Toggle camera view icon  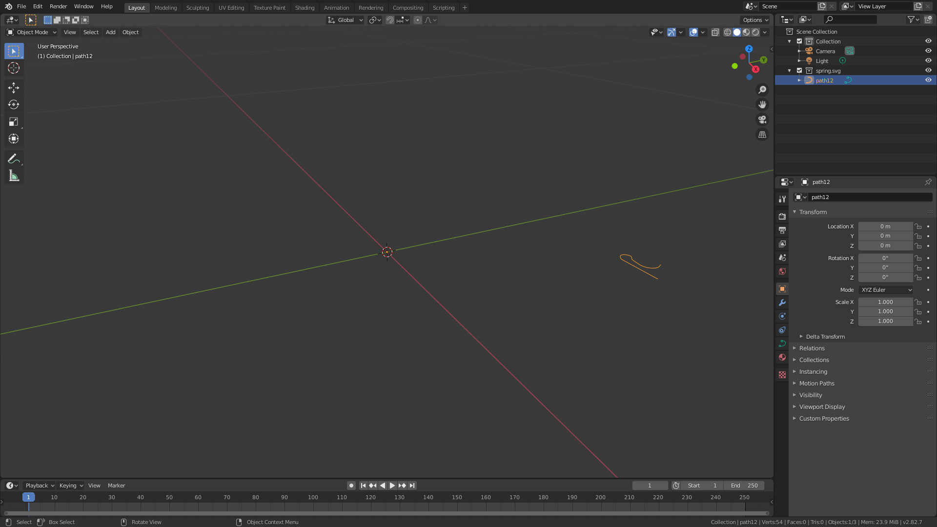pos(762,120)
